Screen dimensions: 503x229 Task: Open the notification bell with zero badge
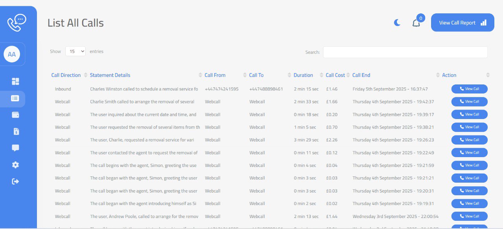click(417, 22)
